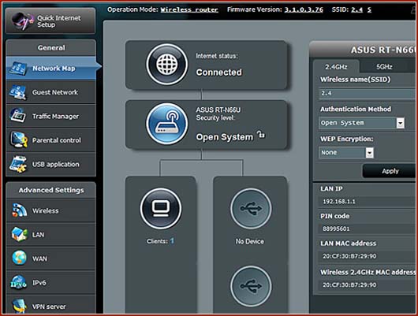
Task: Click the Wireless 2.4GHz MAC address value
Action: point(349,285)
